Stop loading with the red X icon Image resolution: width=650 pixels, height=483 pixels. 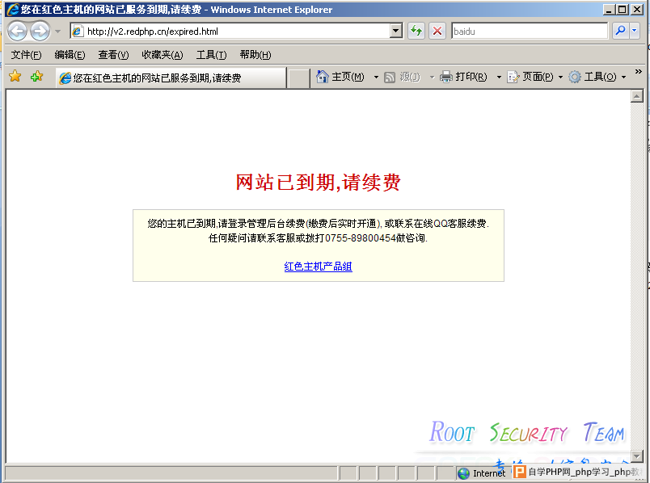click(x=437, y=31)
